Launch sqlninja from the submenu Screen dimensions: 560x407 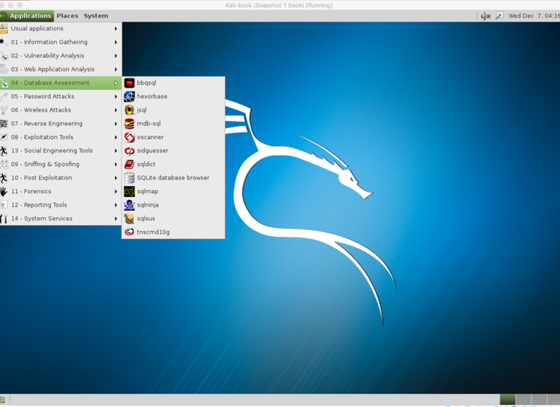tap(173, 205)
